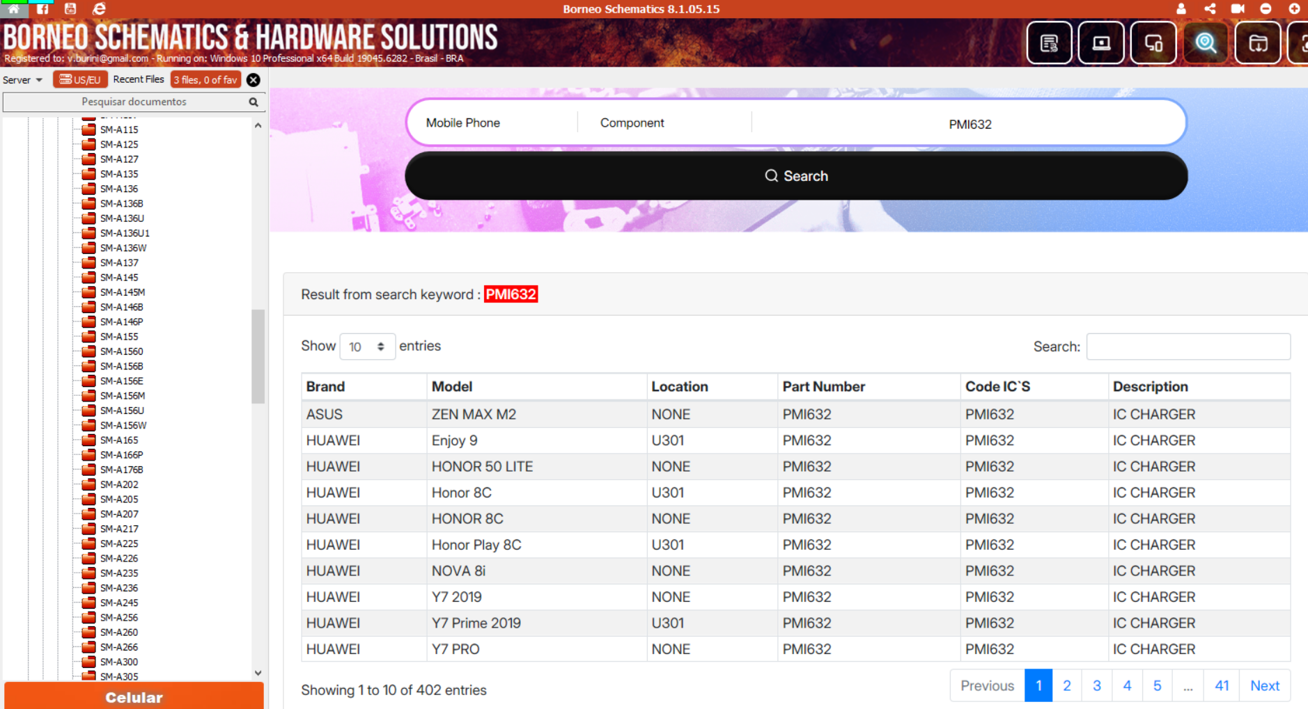Click the Previous page link
The image size is (1308, 709).
coord(987,686)
